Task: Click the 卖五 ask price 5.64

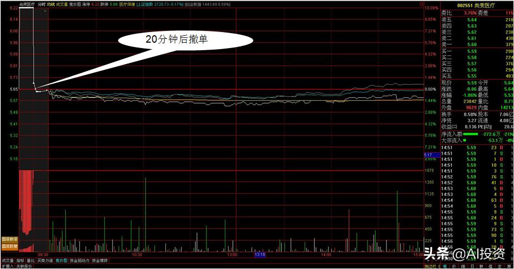Action: pyautogui.click(x=472, y=20)
